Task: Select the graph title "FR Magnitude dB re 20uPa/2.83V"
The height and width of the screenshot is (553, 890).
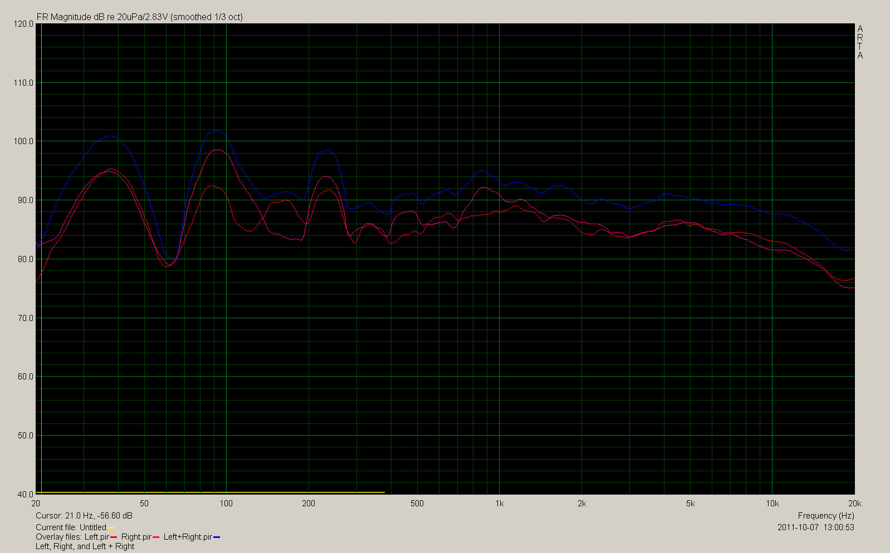Action: [102, 17]
